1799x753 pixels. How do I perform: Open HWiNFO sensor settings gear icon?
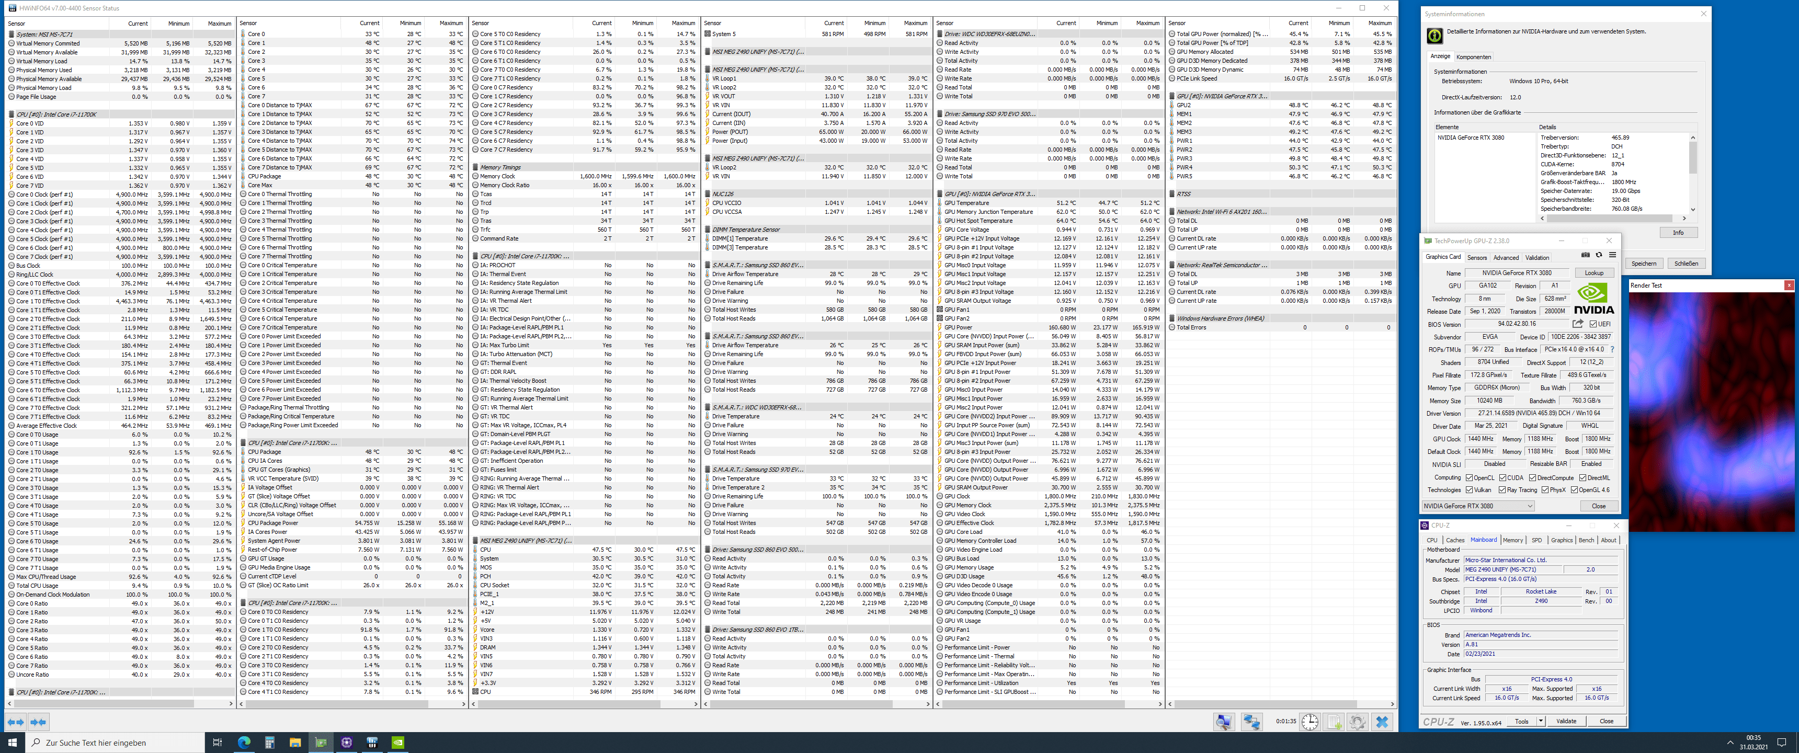click(x=1358, y=722)
